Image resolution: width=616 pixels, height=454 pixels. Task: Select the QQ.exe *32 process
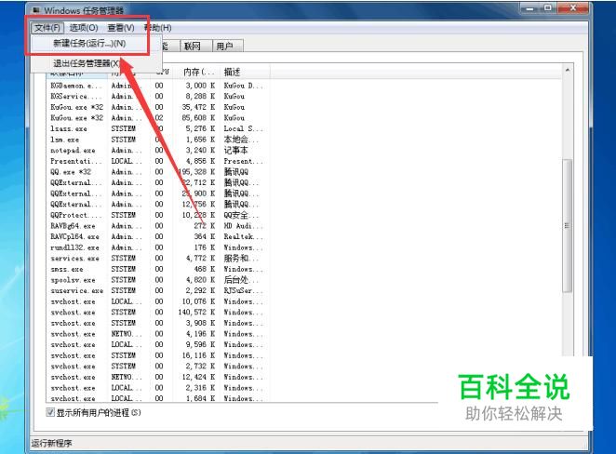157,172
